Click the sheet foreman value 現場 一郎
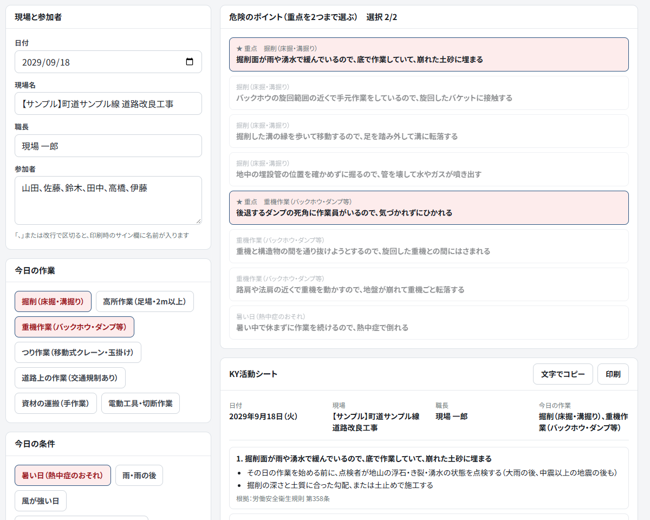This screenshot has height=520, width=650. pos(451,416)
